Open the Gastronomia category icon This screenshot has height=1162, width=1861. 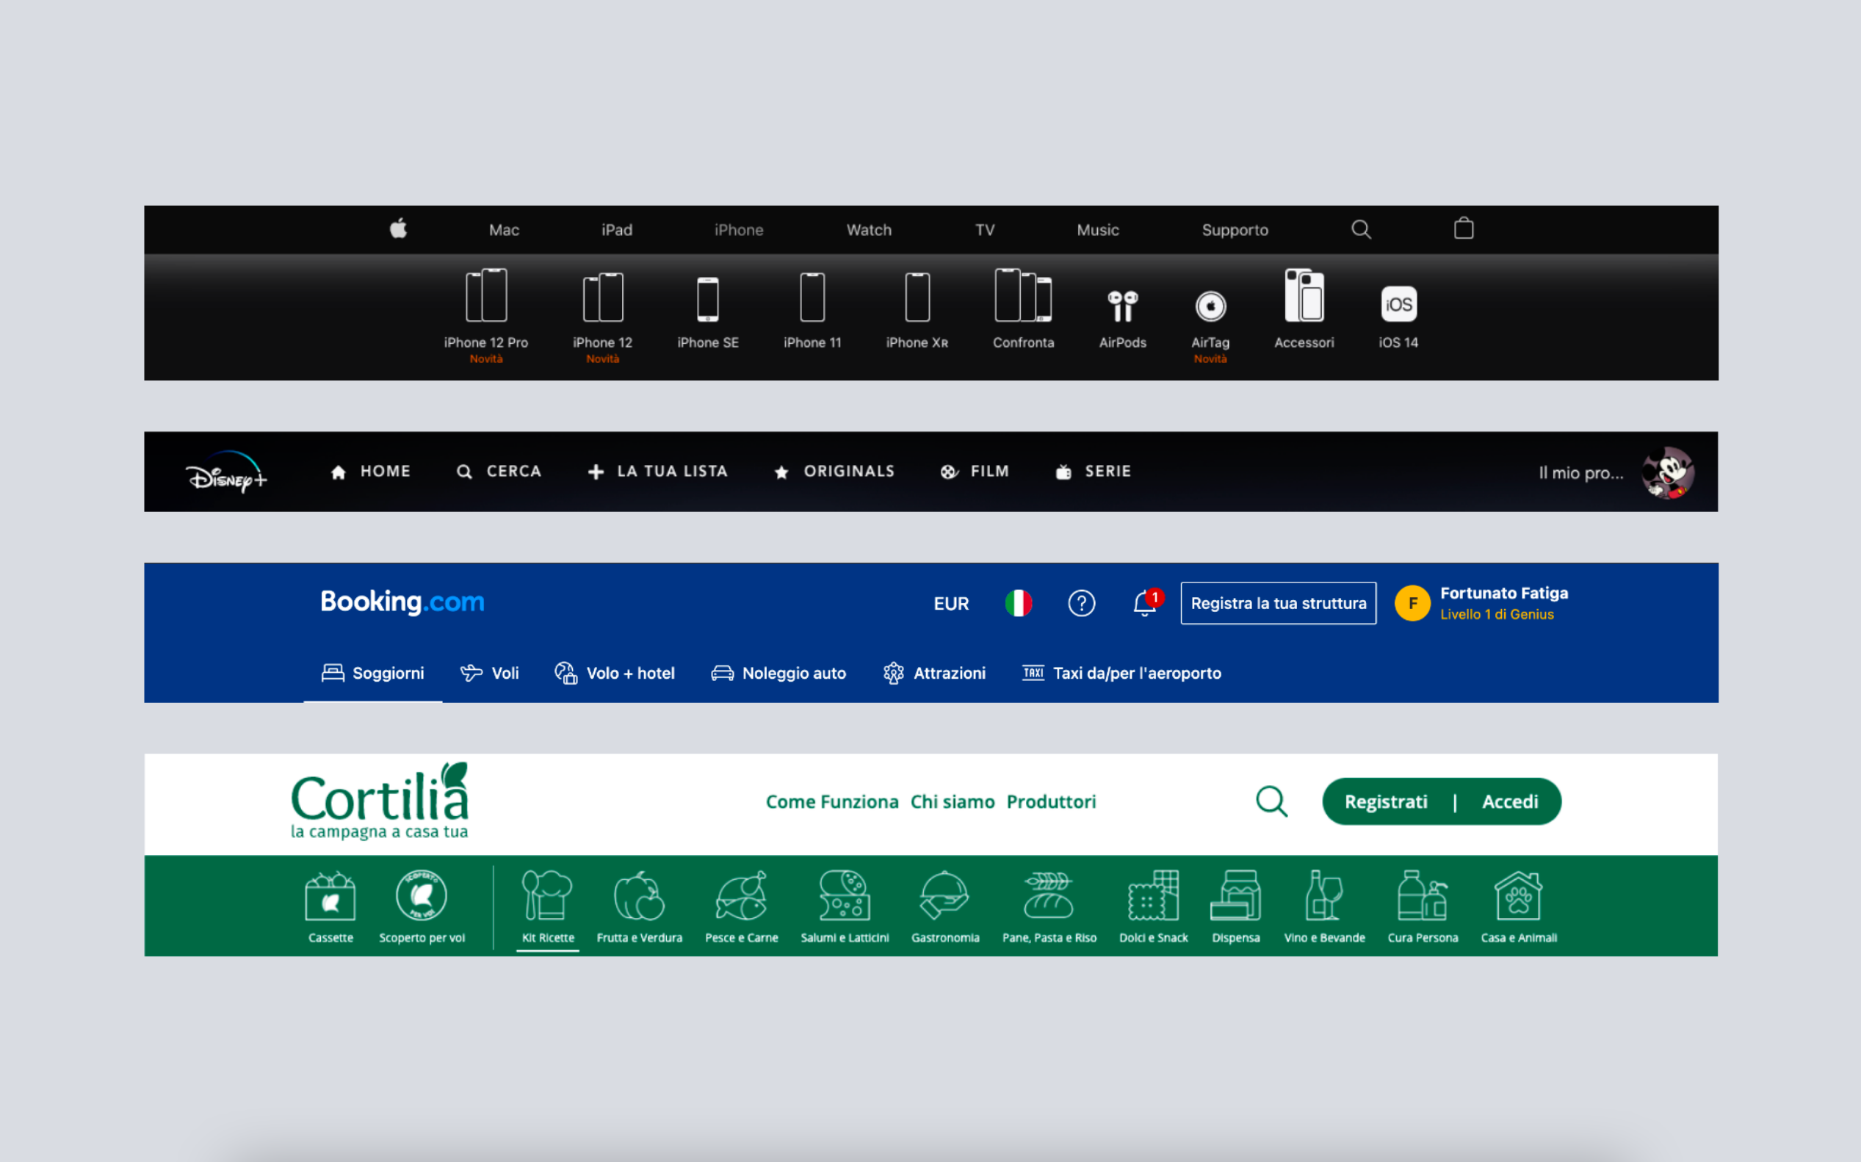click(x=944, y=895)
